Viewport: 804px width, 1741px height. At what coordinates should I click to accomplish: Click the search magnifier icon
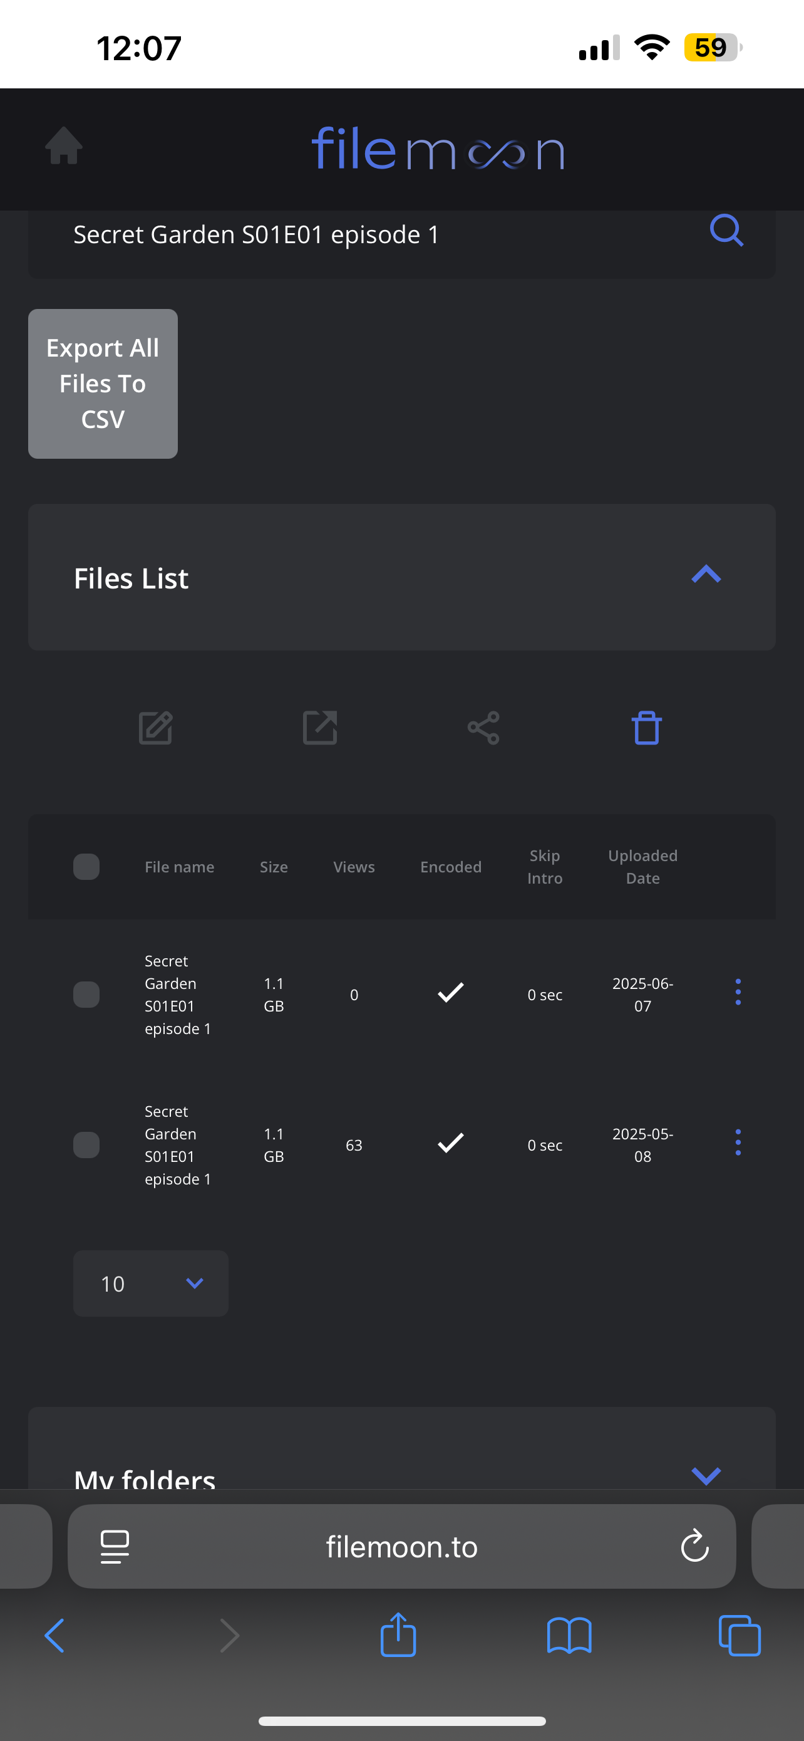[726, 231]
